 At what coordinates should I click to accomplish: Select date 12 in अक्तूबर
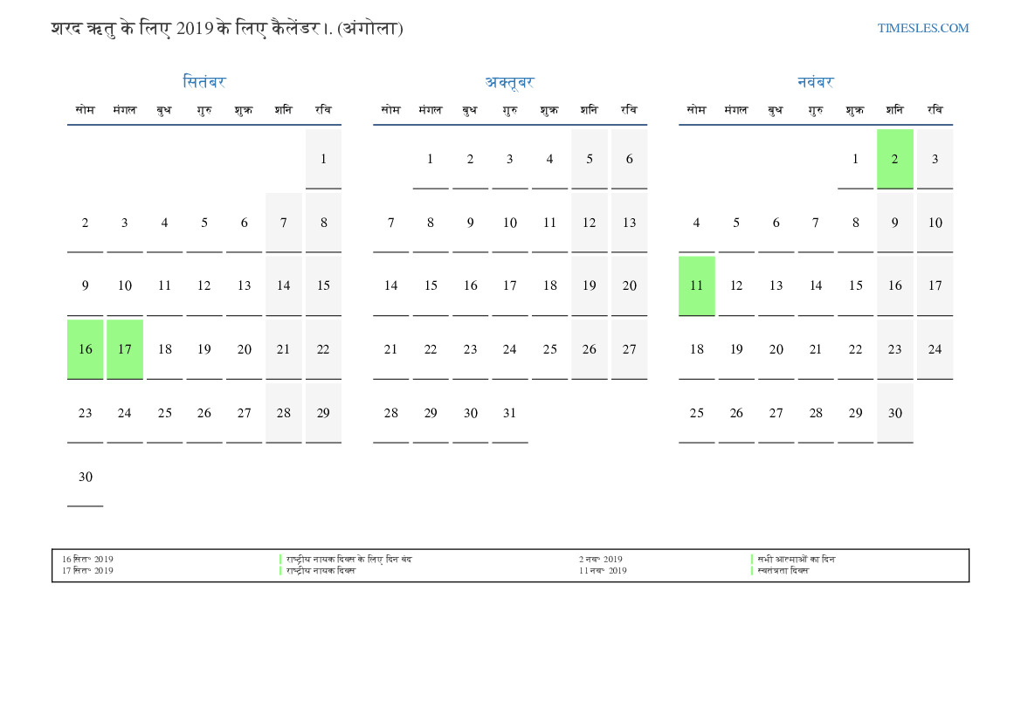(x=590, y=223)
